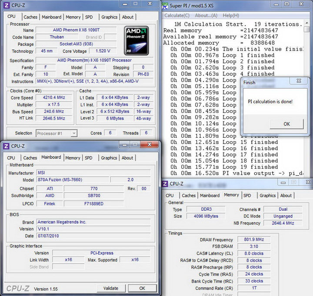
Task: Select About tab in Memory CPU-Z window
Action: tap(286, 196)
